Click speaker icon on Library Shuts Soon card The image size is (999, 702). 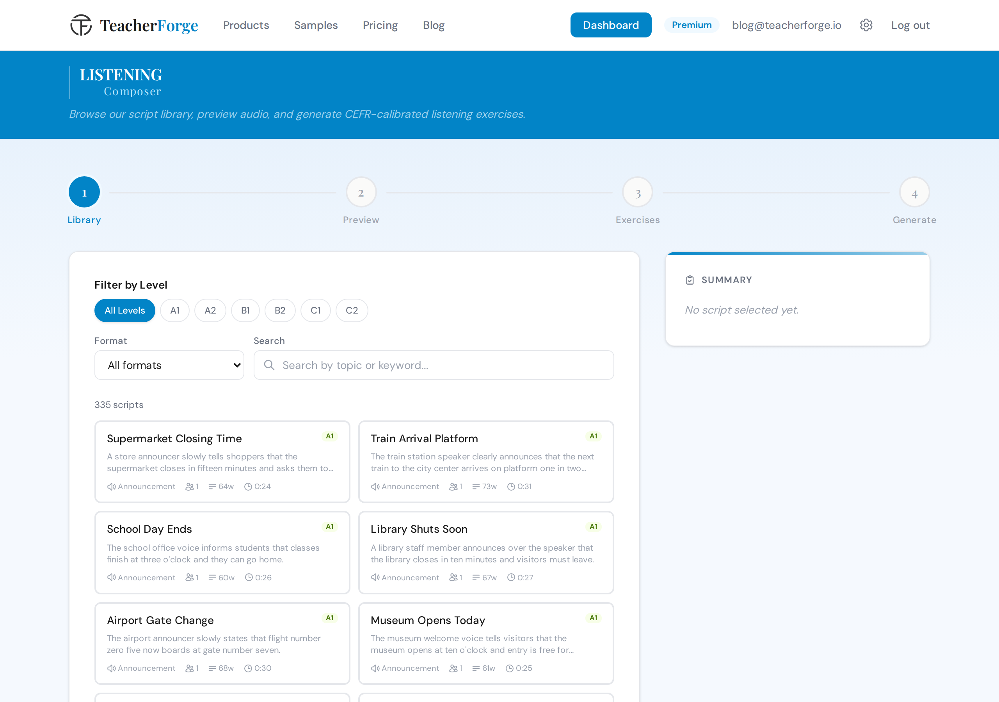coord(375,577)
